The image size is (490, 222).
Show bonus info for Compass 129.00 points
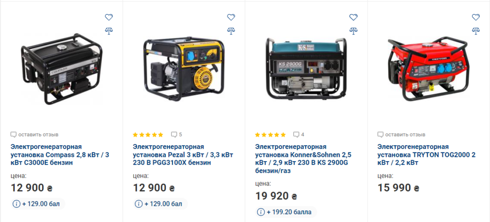[16, 204]
